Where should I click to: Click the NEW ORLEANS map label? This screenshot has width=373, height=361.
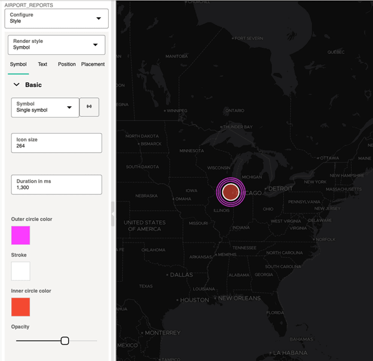click(239, 298)
